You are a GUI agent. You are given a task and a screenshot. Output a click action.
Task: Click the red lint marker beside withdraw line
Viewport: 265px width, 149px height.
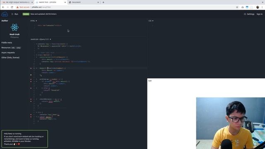click(31, 79)
